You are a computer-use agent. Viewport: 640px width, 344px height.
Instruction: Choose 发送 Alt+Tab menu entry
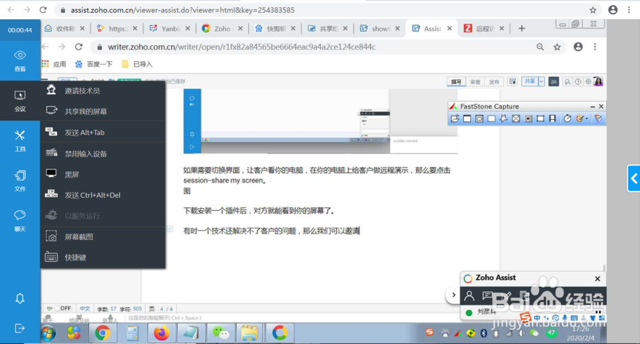tap(103, 132)
